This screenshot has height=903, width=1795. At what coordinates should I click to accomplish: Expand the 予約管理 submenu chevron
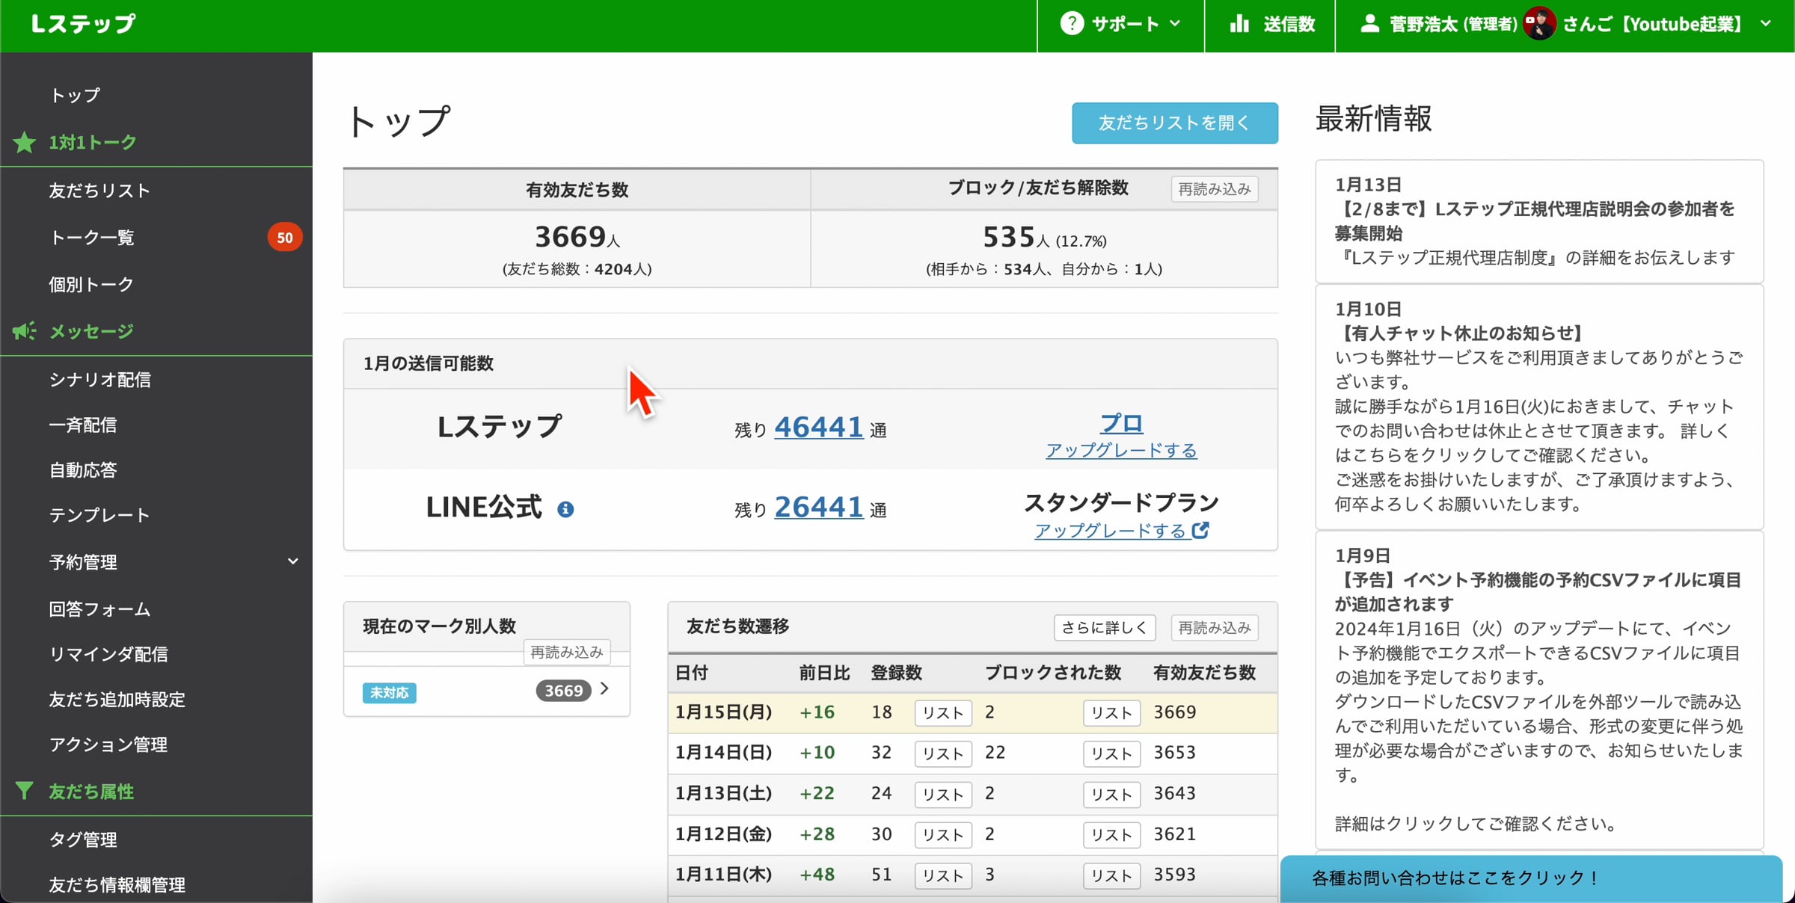293,561
